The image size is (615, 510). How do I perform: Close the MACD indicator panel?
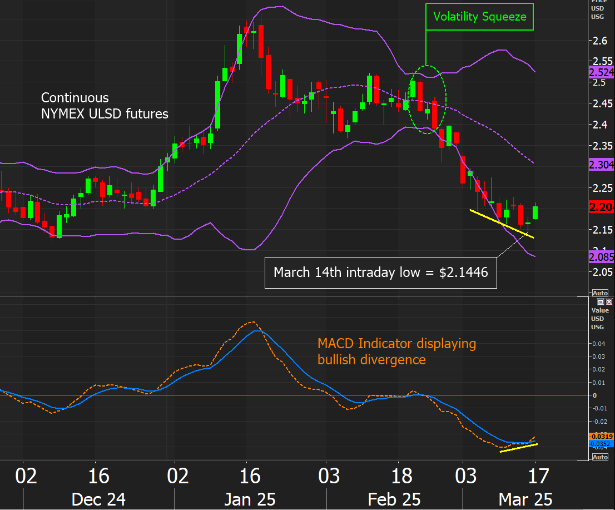click(608, 301)
